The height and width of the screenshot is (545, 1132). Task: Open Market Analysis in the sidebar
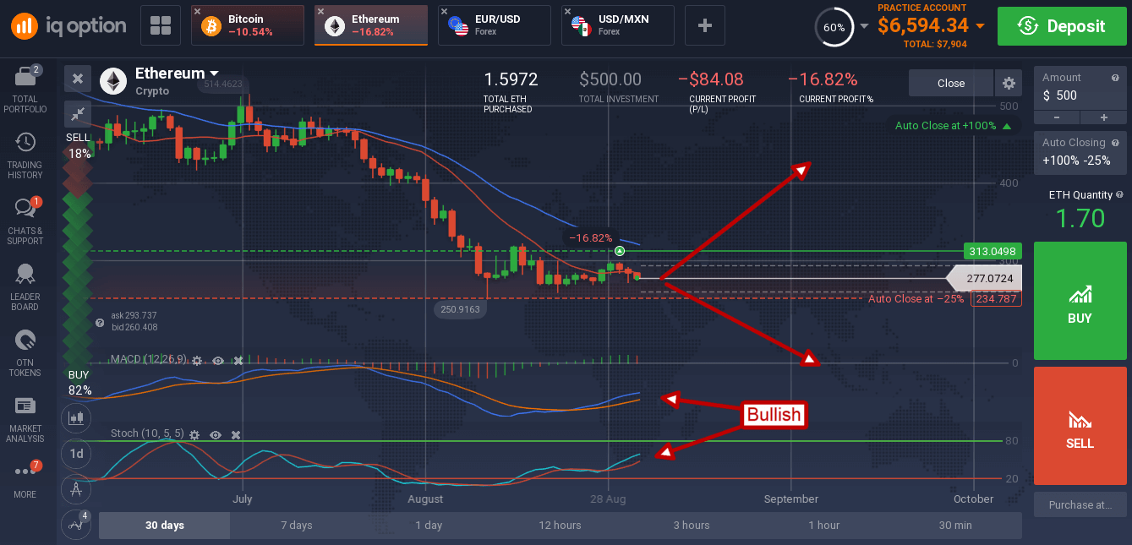pyautogui.click(x=25, y=419)
